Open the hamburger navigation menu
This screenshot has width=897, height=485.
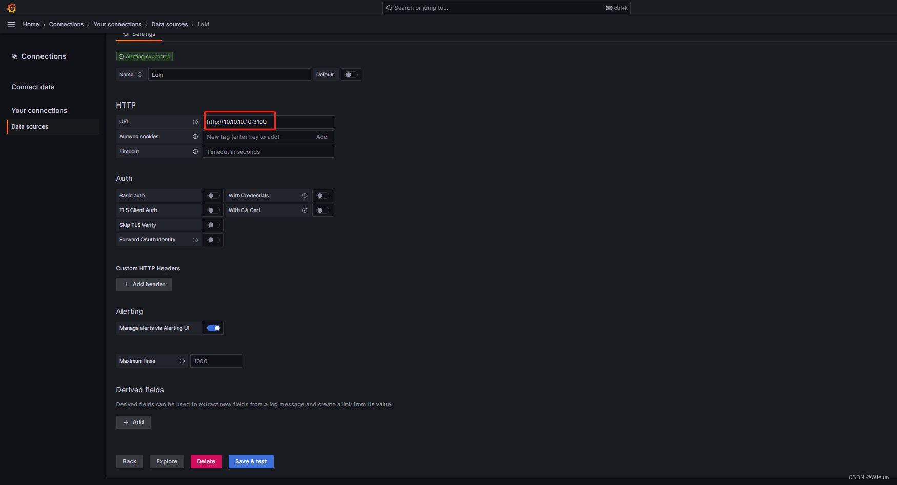click(x=11, y=25)
